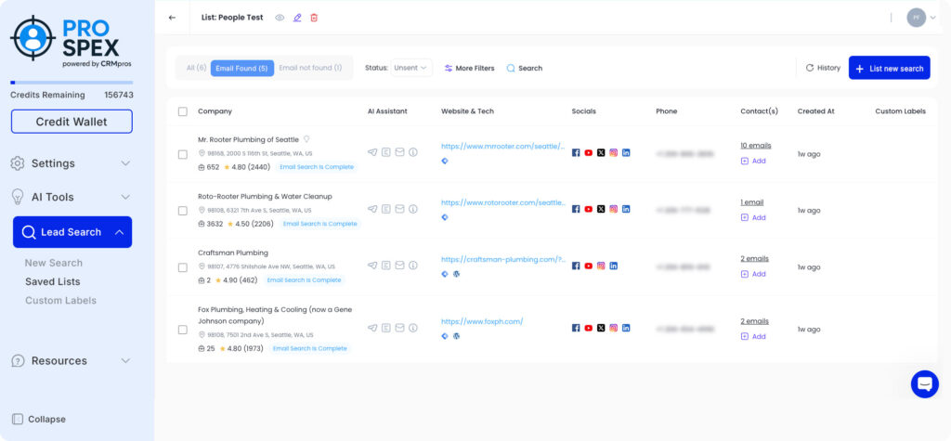Screen dimensions: 951x441
Task: Open Saved Lists in the sidebar
Action: tap(52, 281)
